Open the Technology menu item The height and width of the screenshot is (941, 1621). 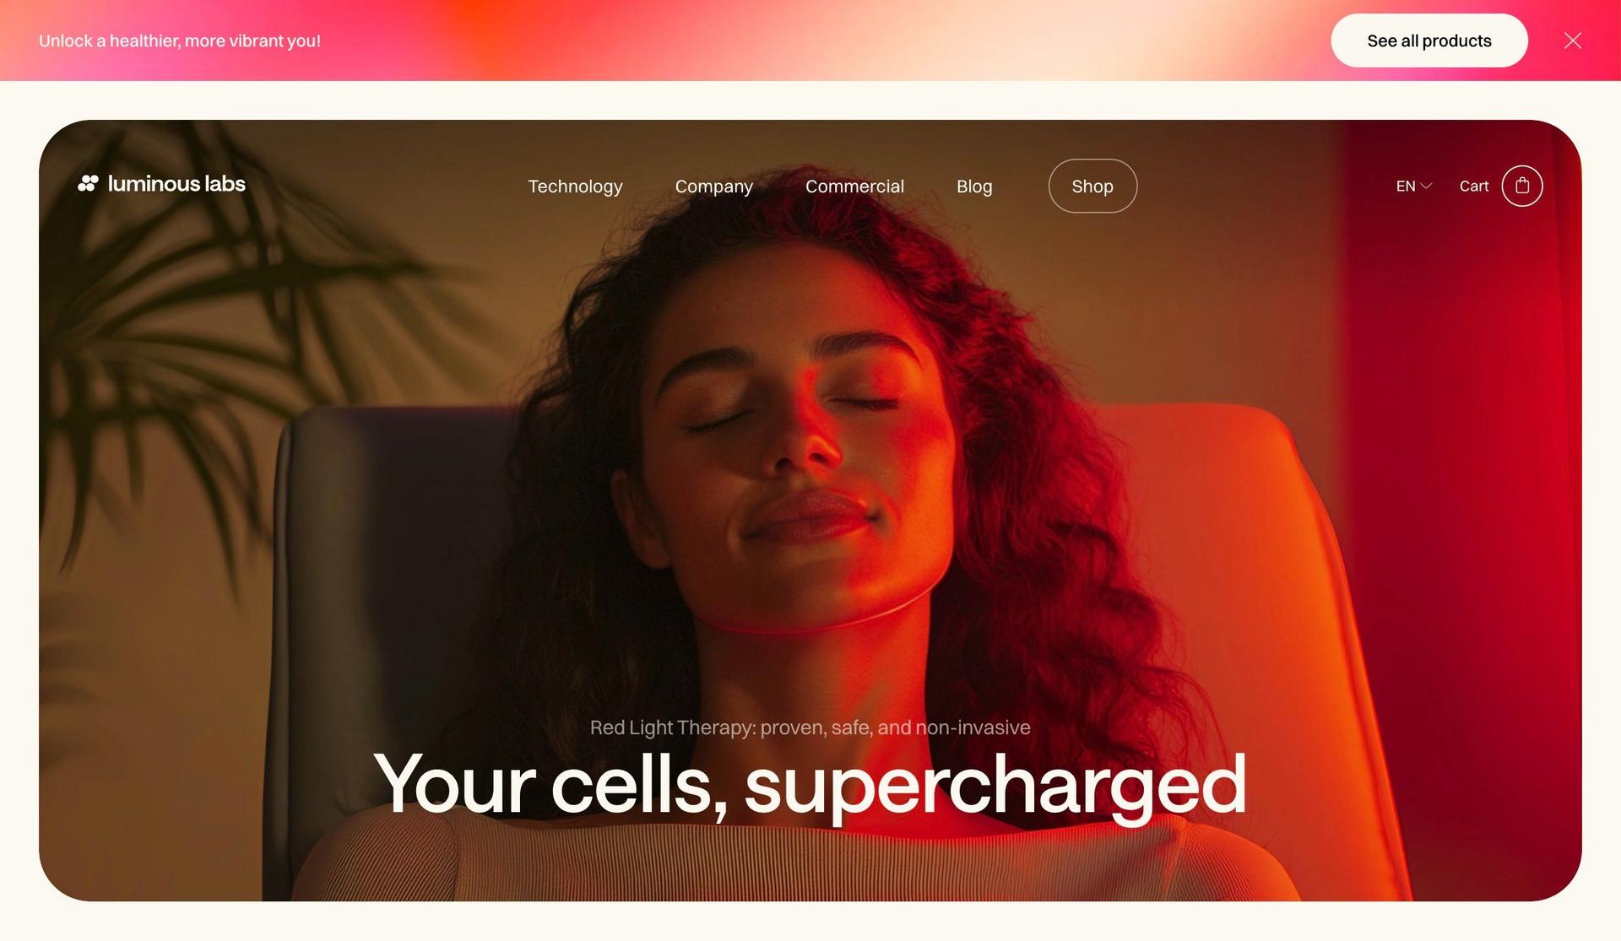tap(575, 187)
